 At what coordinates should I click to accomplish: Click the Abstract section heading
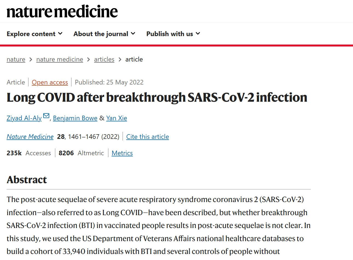coord(27,180)
